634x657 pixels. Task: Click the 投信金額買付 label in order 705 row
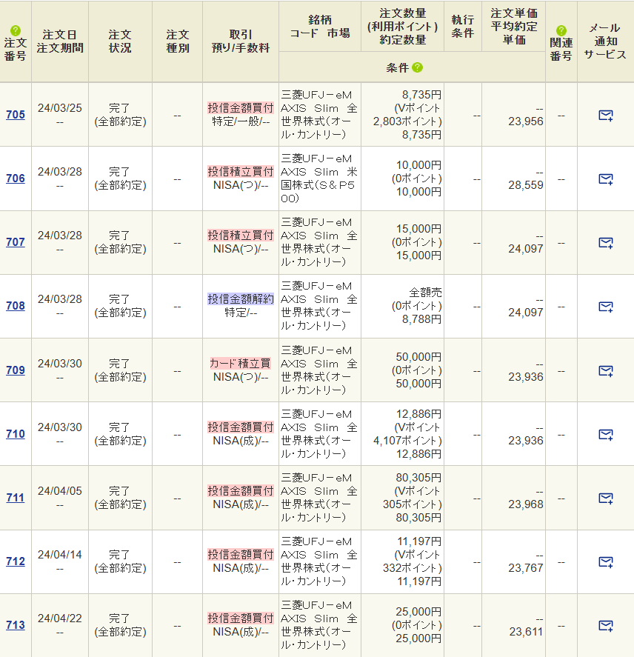(x=241, y=108)
